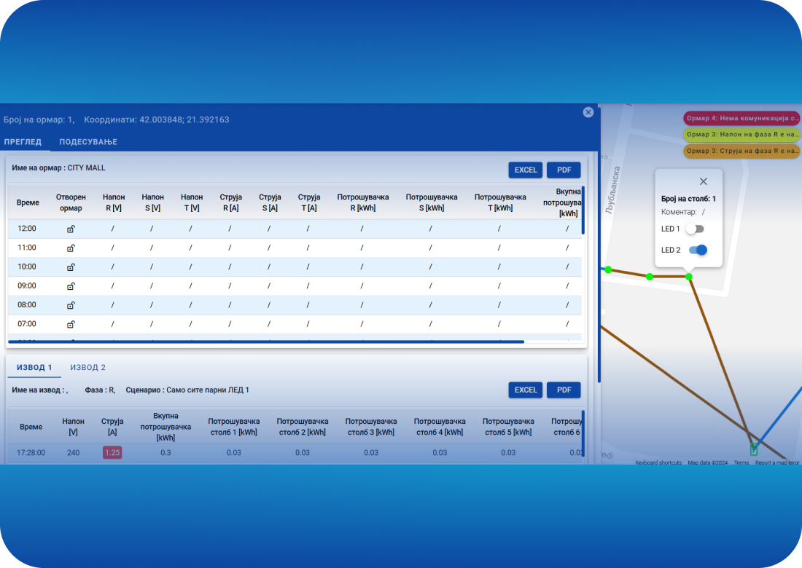Click the cabinet table's horizontal scrollbar

pyautogui.click(x=266, y=341)
